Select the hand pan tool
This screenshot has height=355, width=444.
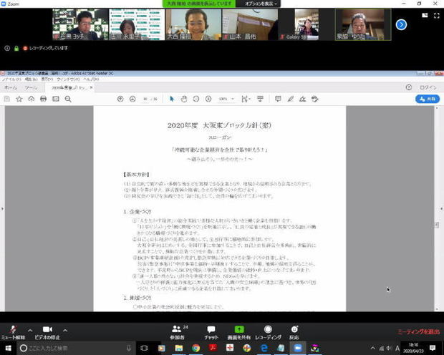click(184, 99)
